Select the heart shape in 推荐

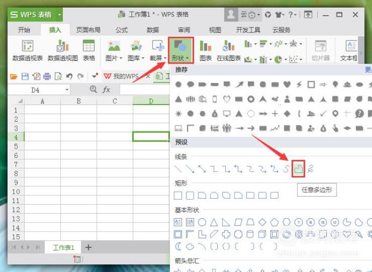[x=287, y=84]
